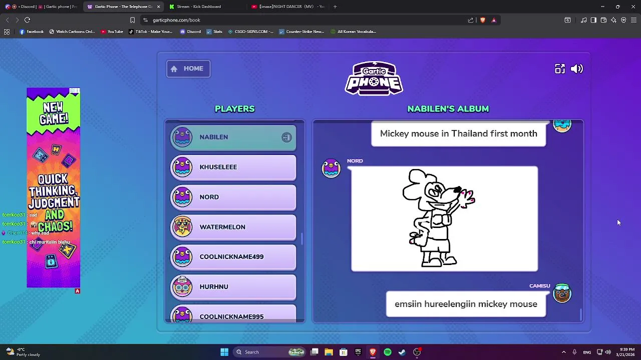Open the TikTok - Make Your... bookmark
Screen dimensions: 641x360
pyautogui.click(x=150, y=31)
